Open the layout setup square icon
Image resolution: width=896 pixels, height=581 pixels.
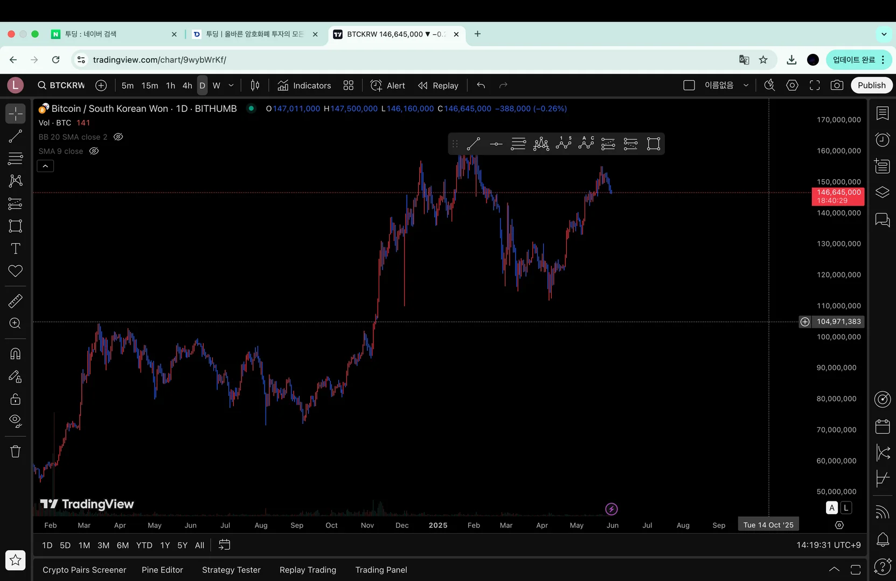(689, 86)
